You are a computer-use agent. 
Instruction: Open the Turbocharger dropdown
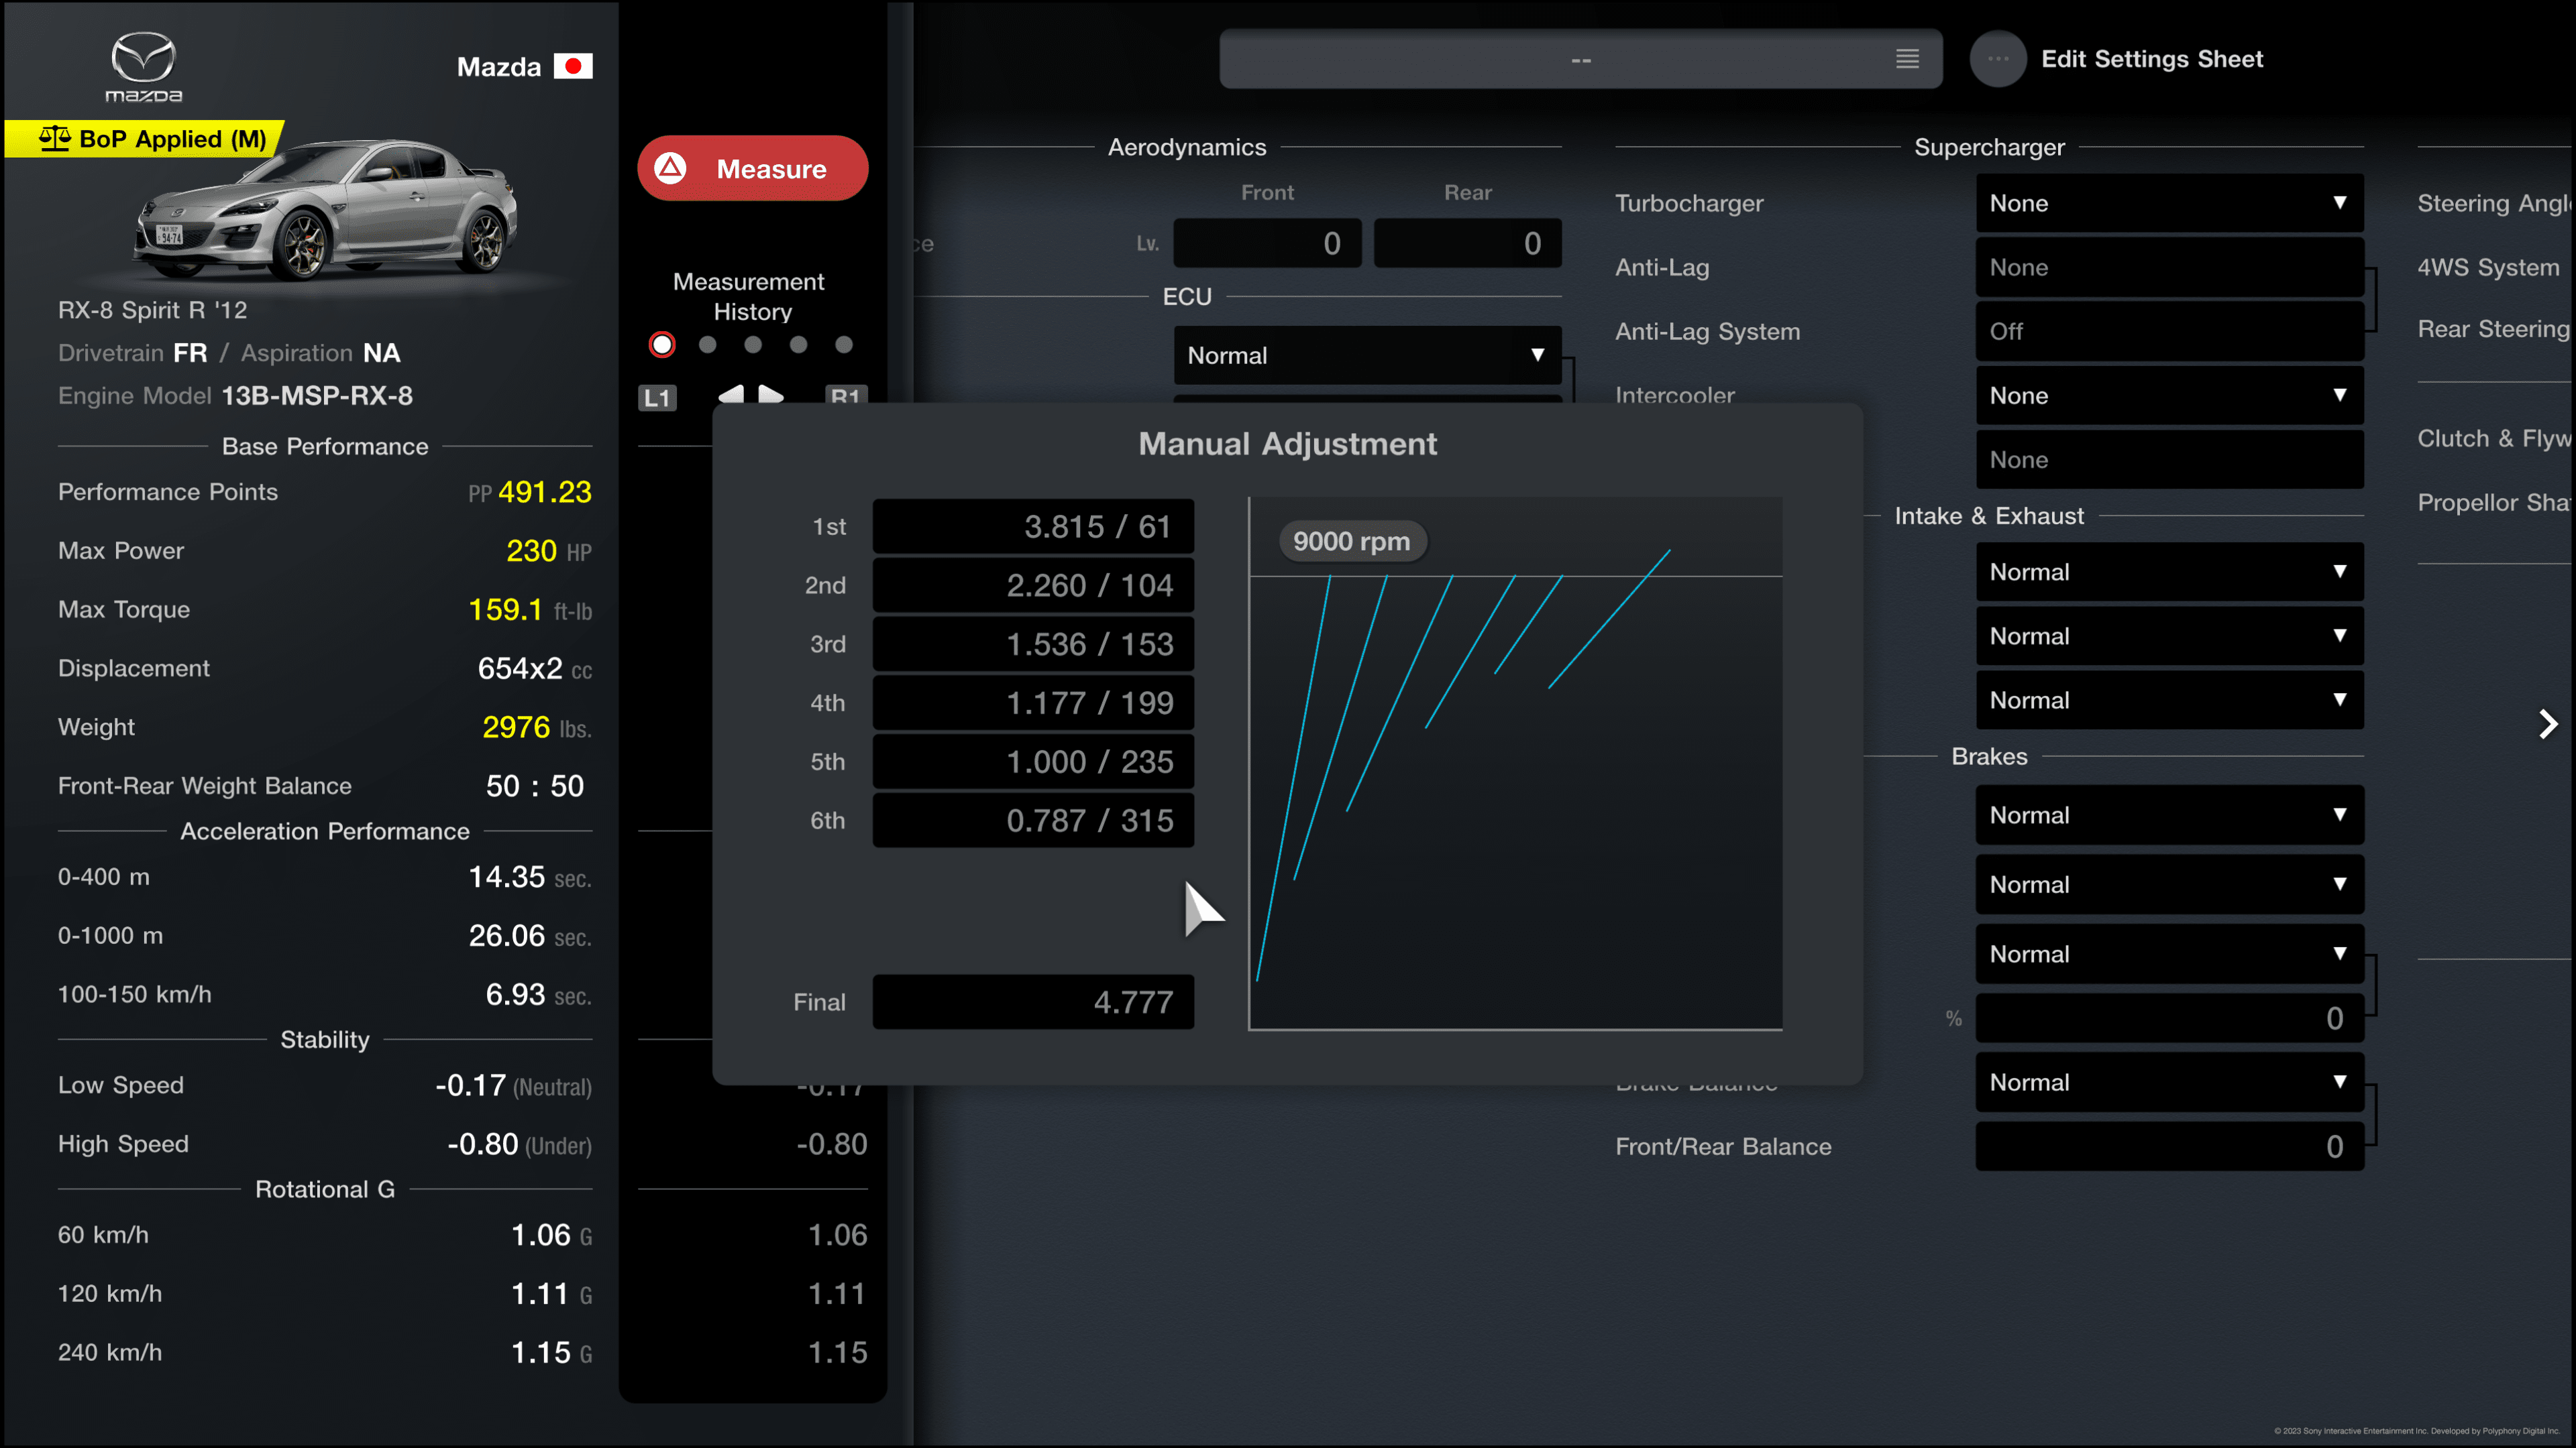click(x=2169, y=203)
